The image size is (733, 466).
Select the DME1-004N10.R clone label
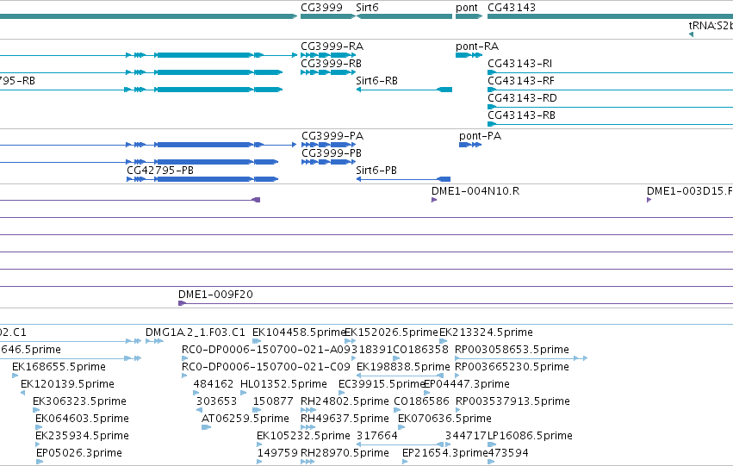[x=475, y=191]
